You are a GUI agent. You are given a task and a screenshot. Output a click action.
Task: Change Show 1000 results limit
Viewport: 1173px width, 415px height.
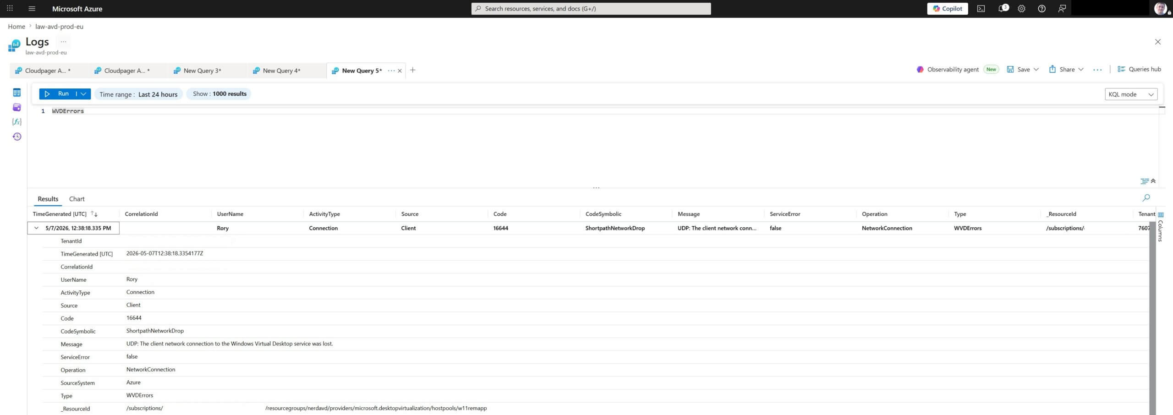pos(219,94)
